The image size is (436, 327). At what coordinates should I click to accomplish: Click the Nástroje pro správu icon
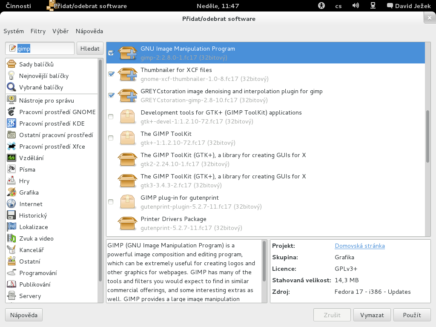pos(11,100)
